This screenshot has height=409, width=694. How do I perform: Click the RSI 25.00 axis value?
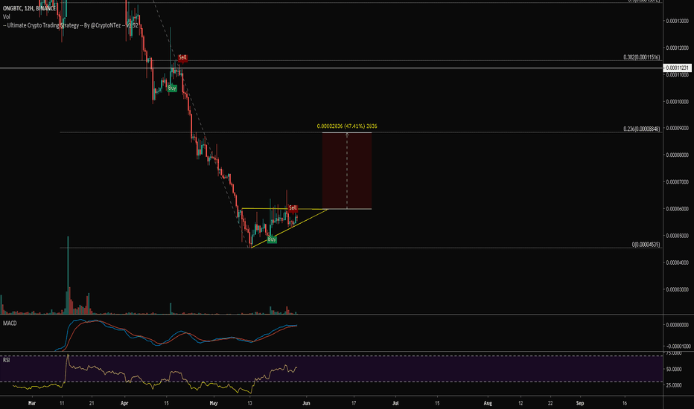(674, 385)
